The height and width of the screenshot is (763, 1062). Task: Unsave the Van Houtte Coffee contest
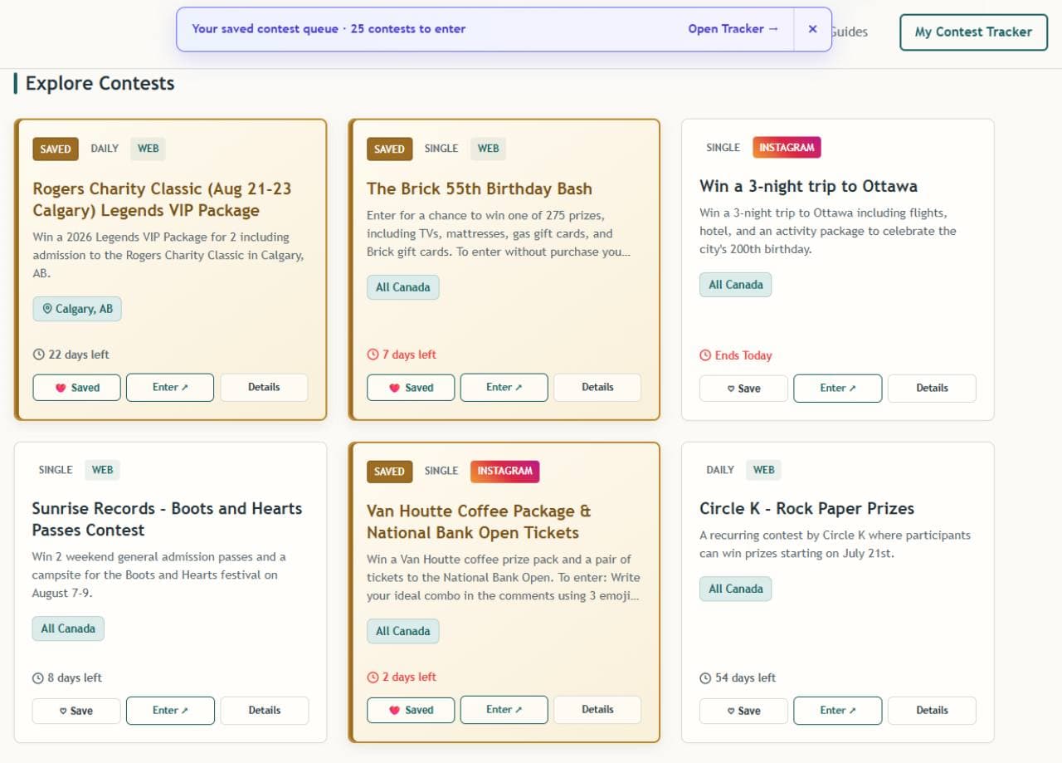click(411, 710)
